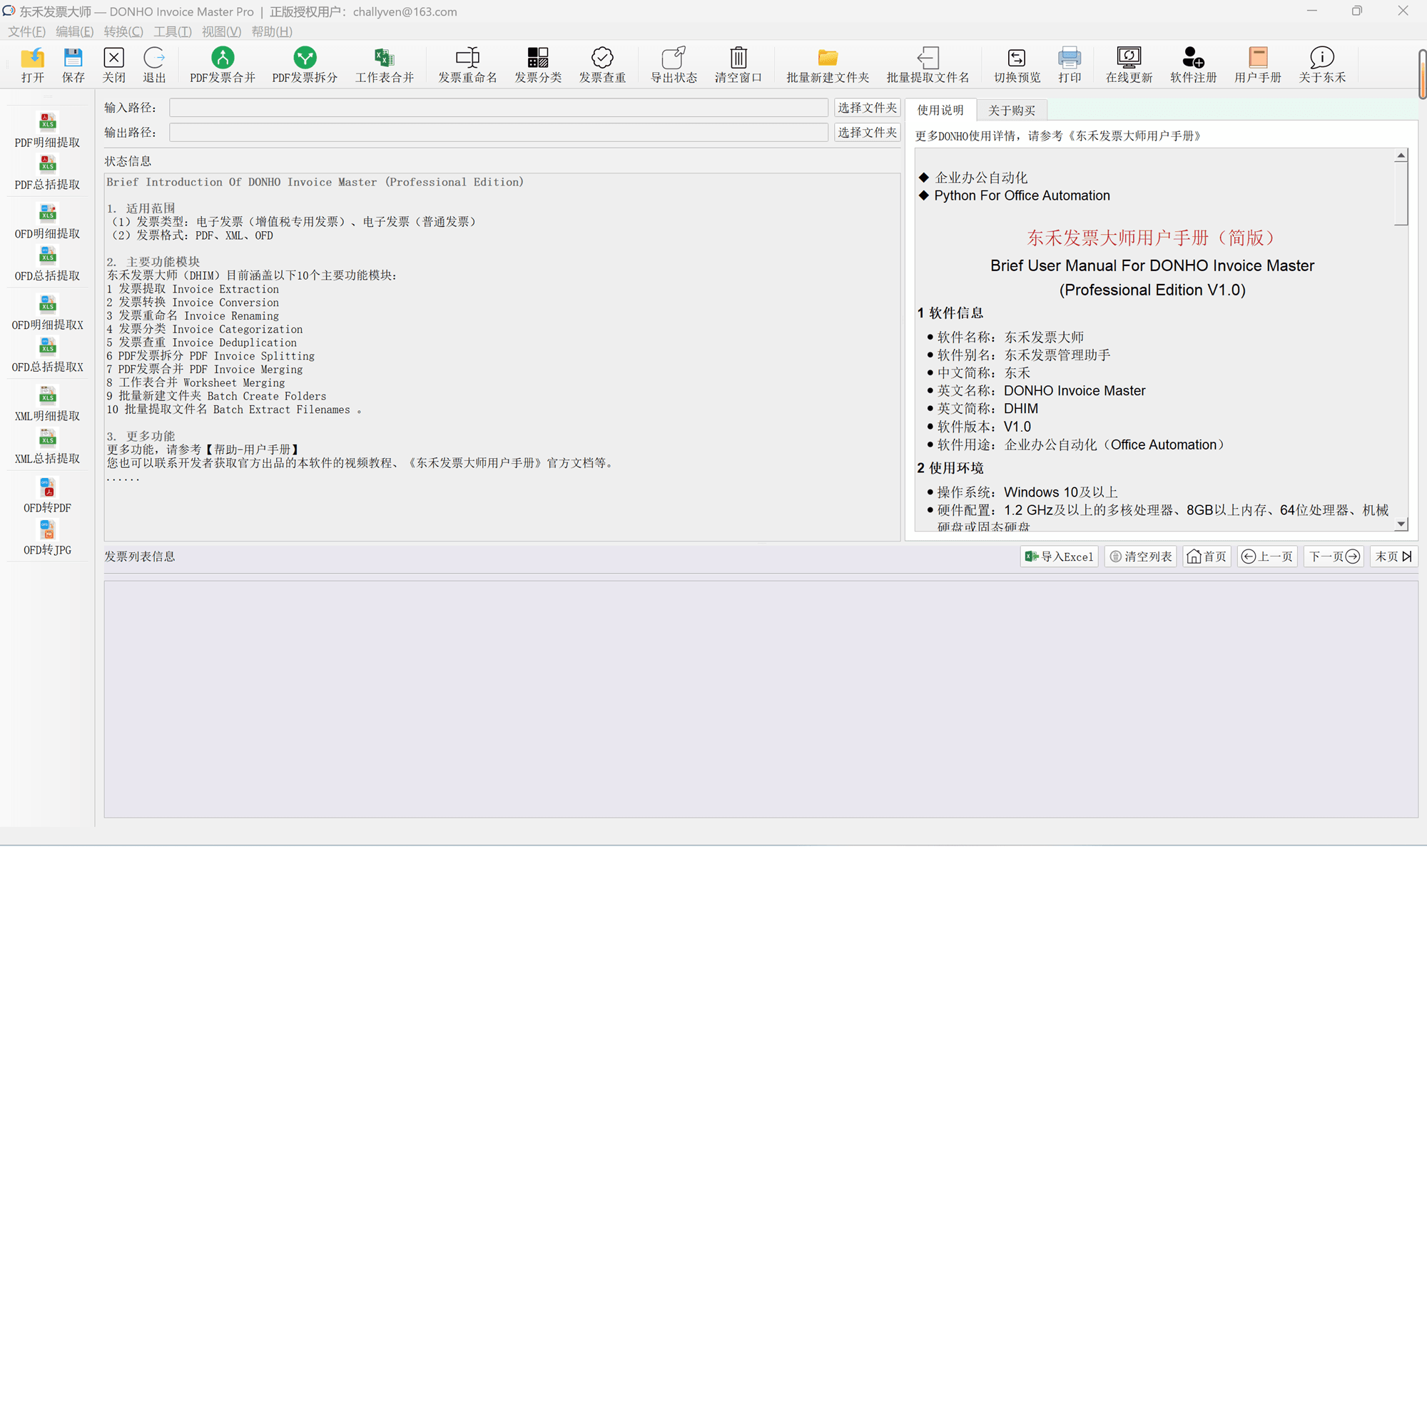The height and width of the screenshot is (1427, 1427).
Task: Launch PDF发票拆分 split tool
Action: (305, 65)
